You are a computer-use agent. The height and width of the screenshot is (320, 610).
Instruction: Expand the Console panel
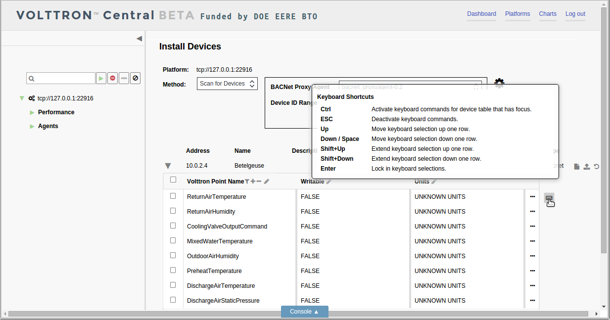tap(304, 312)
